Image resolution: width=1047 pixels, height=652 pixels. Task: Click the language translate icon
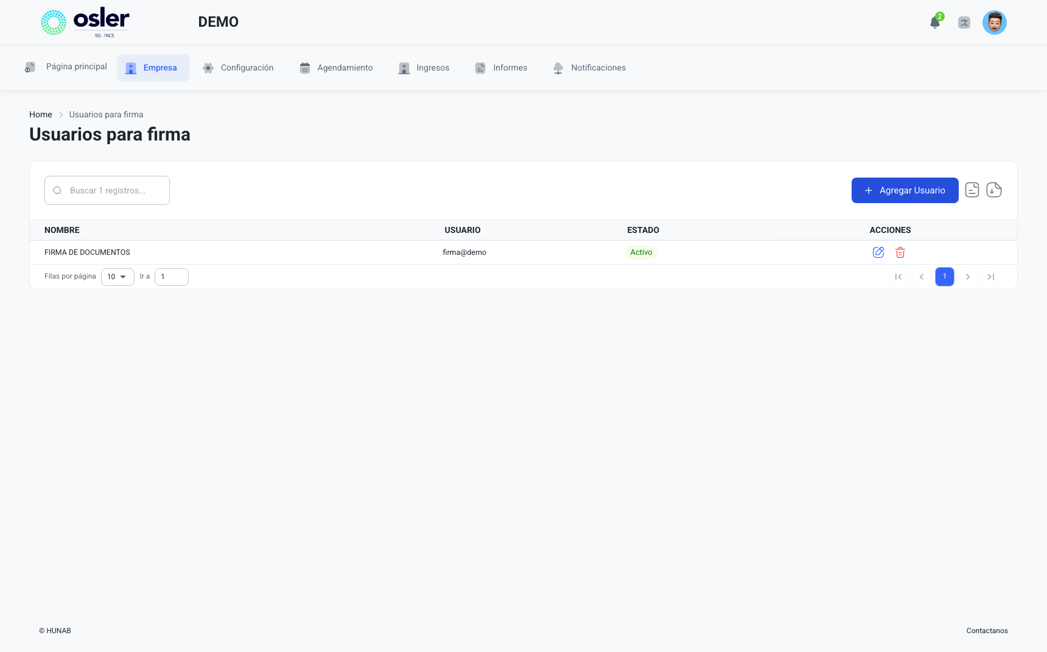964,23
